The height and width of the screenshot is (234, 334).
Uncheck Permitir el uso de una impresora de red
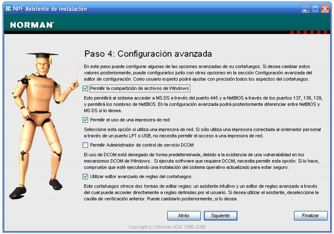[85, 120]
